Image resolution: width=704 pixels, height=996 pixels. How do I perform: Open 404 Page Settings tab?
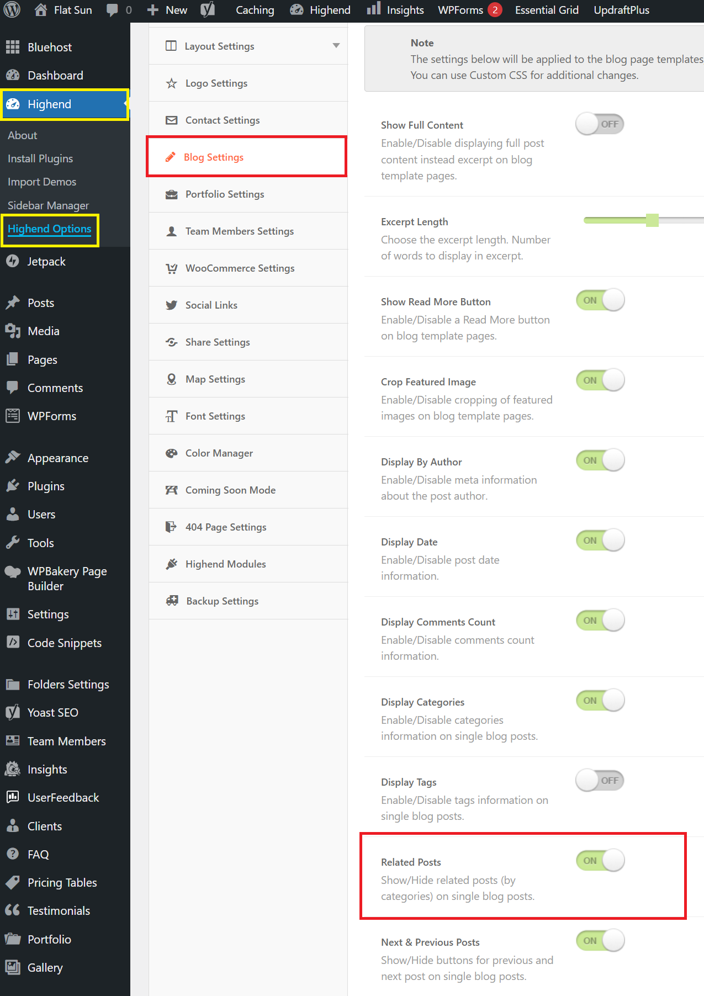coord(248,527)
